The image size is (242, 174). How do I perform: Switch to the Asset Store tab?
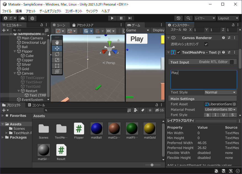click(83, 25)
